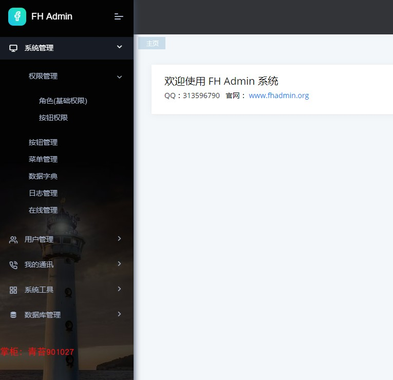Image resolution: width=393 pixels, height=380 pixels.
Task: Click the 系统管理 menu label
Action: click(x=39, y=48)
